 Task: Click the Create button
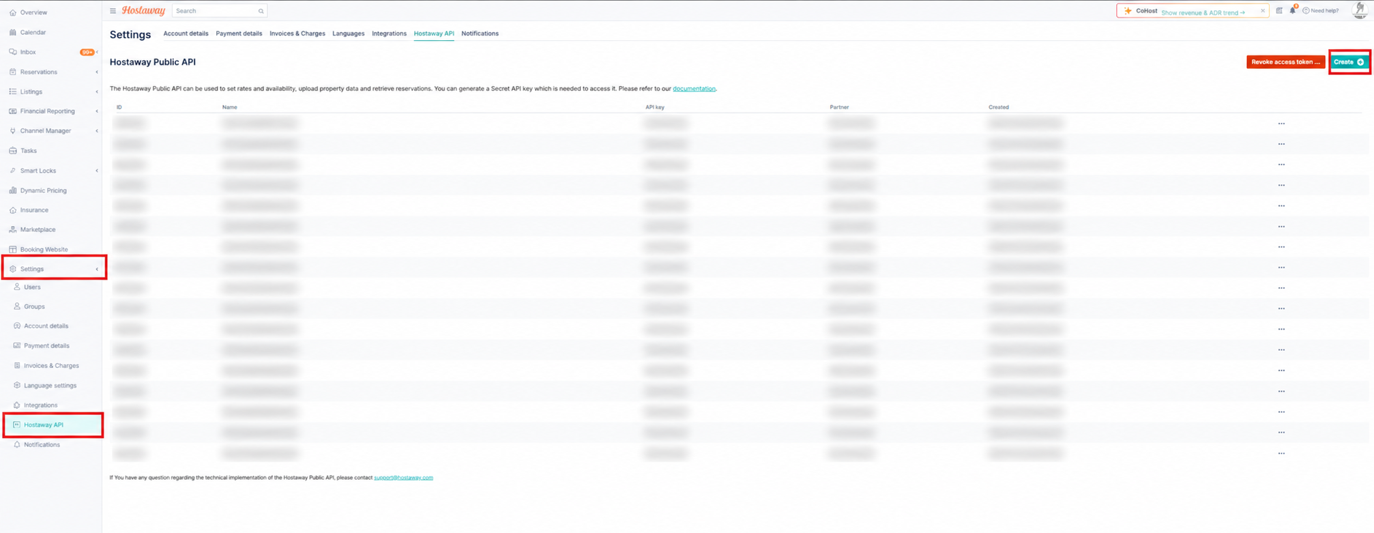1349,62
